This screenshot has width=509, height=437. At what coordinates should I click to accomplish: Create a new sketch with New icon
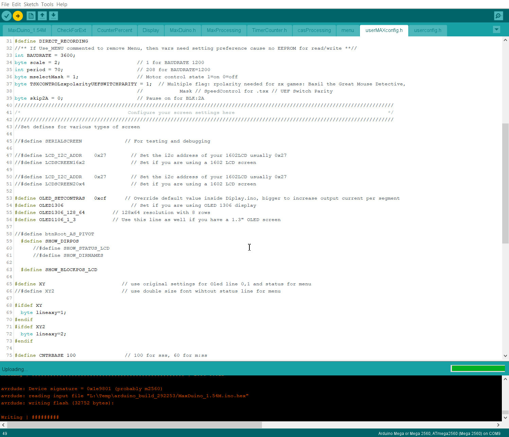(31, 16)
